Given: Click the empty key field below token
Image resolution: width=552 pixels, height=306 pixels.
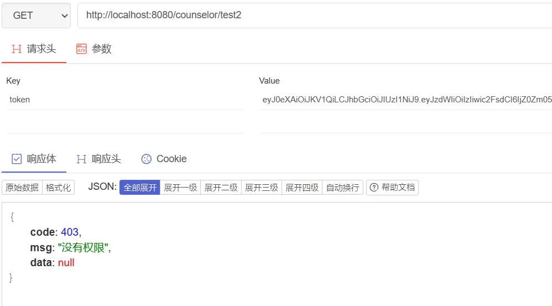Looking at the screenshot, I should [124, 122].
